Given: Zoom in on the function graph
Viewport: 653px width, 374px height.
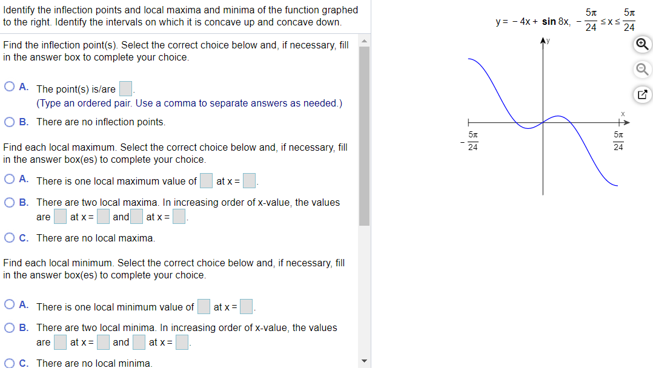Looking at the screenshot, I should point(641,44).
